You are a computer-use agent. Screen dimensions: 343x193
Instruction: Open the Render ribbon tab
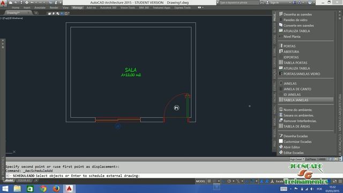tap(54, 8)
